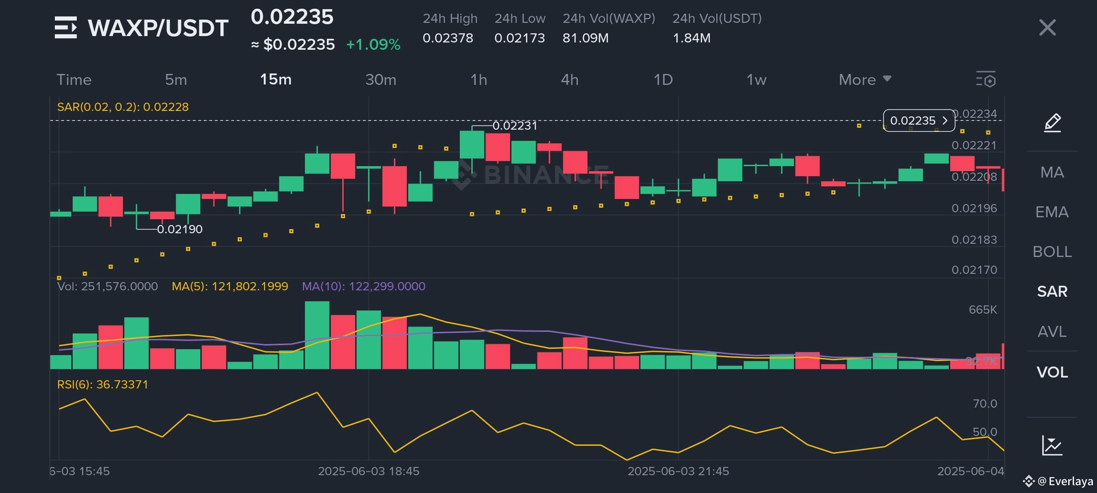Enable the MA indicator
The height and width of the screenshot is (493, 1097).
pyautogui.click(x=1052, y=172)
